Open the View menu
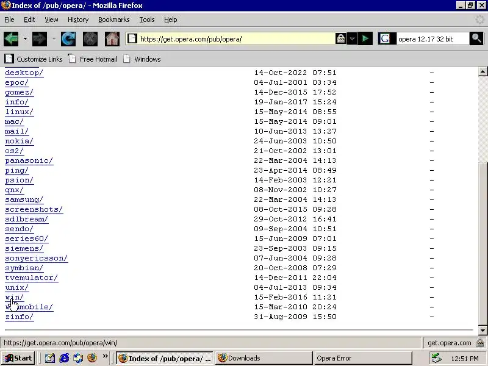488x366 pixels. 51,20
